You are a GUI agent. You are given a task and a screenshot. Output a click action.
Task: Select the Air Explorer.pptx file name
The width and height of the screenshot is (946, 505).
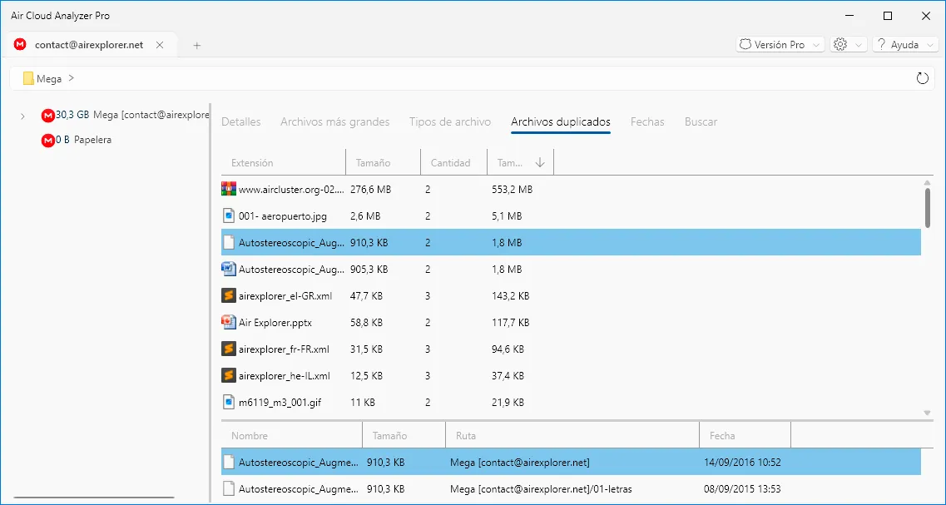coord(275,322)
